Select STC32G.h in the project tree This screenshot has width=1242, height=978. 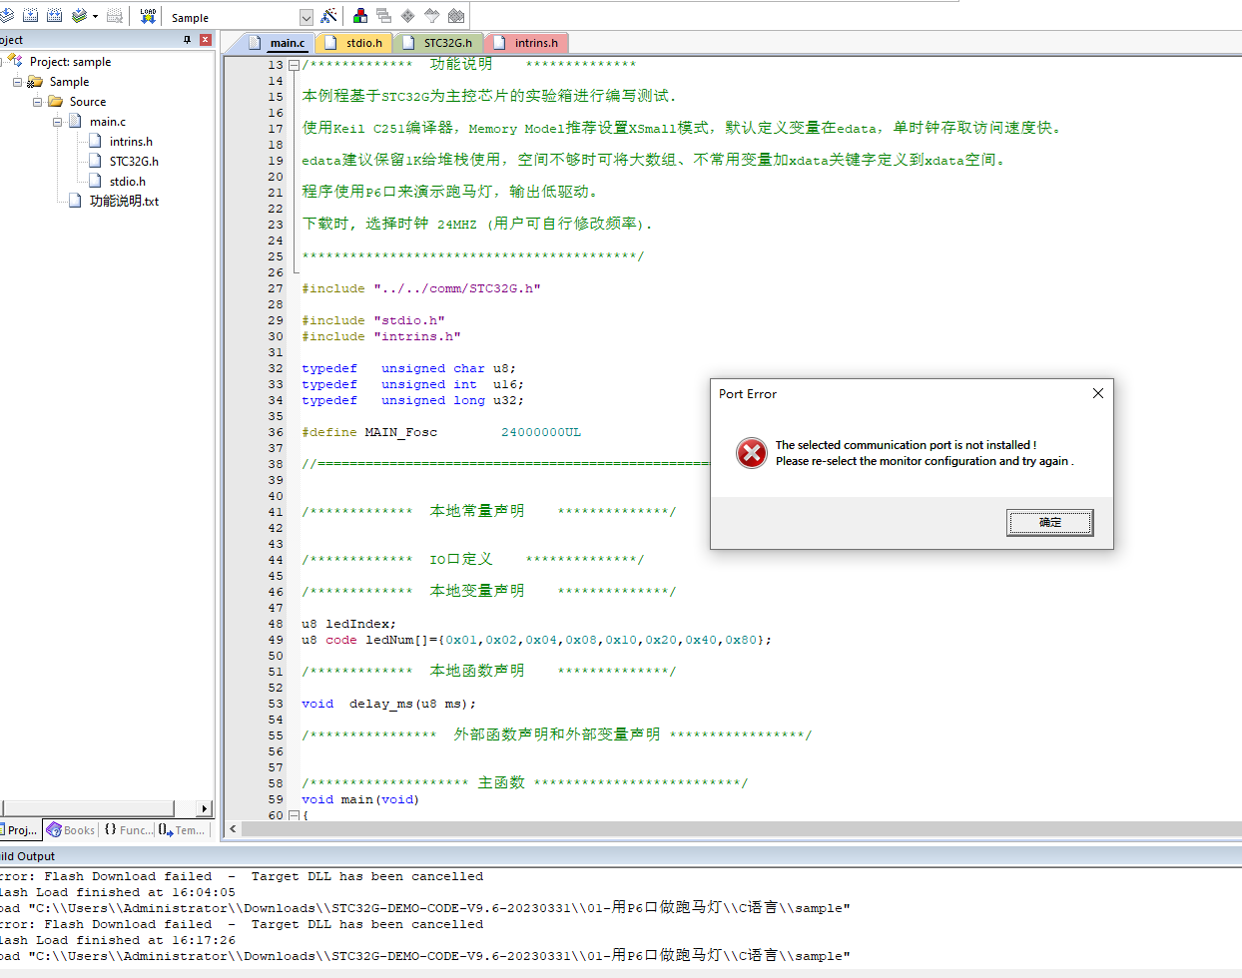coord(134,161)
